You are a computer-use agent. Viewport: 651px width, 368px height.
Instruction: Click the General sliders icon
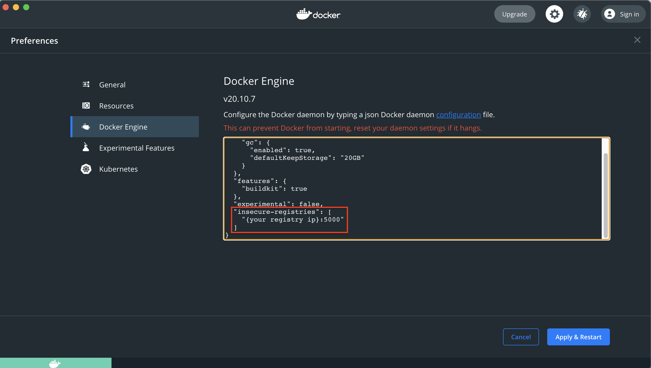[x=86, y=84]
